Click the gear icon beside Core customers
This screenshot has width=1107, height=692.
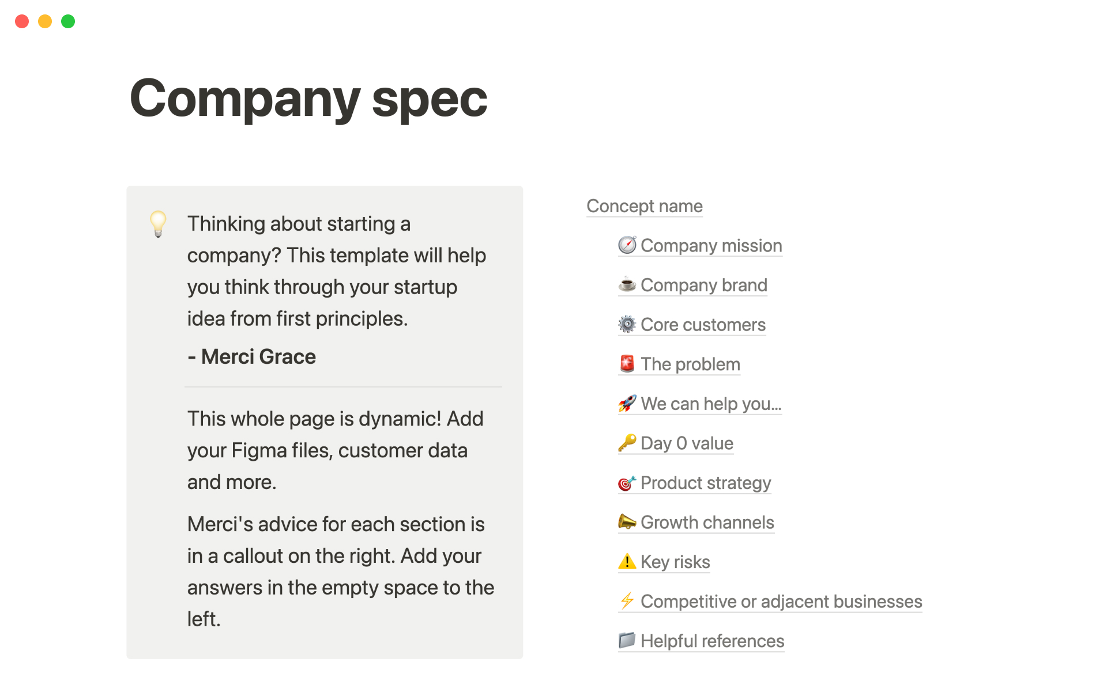[x=627, y=325]
